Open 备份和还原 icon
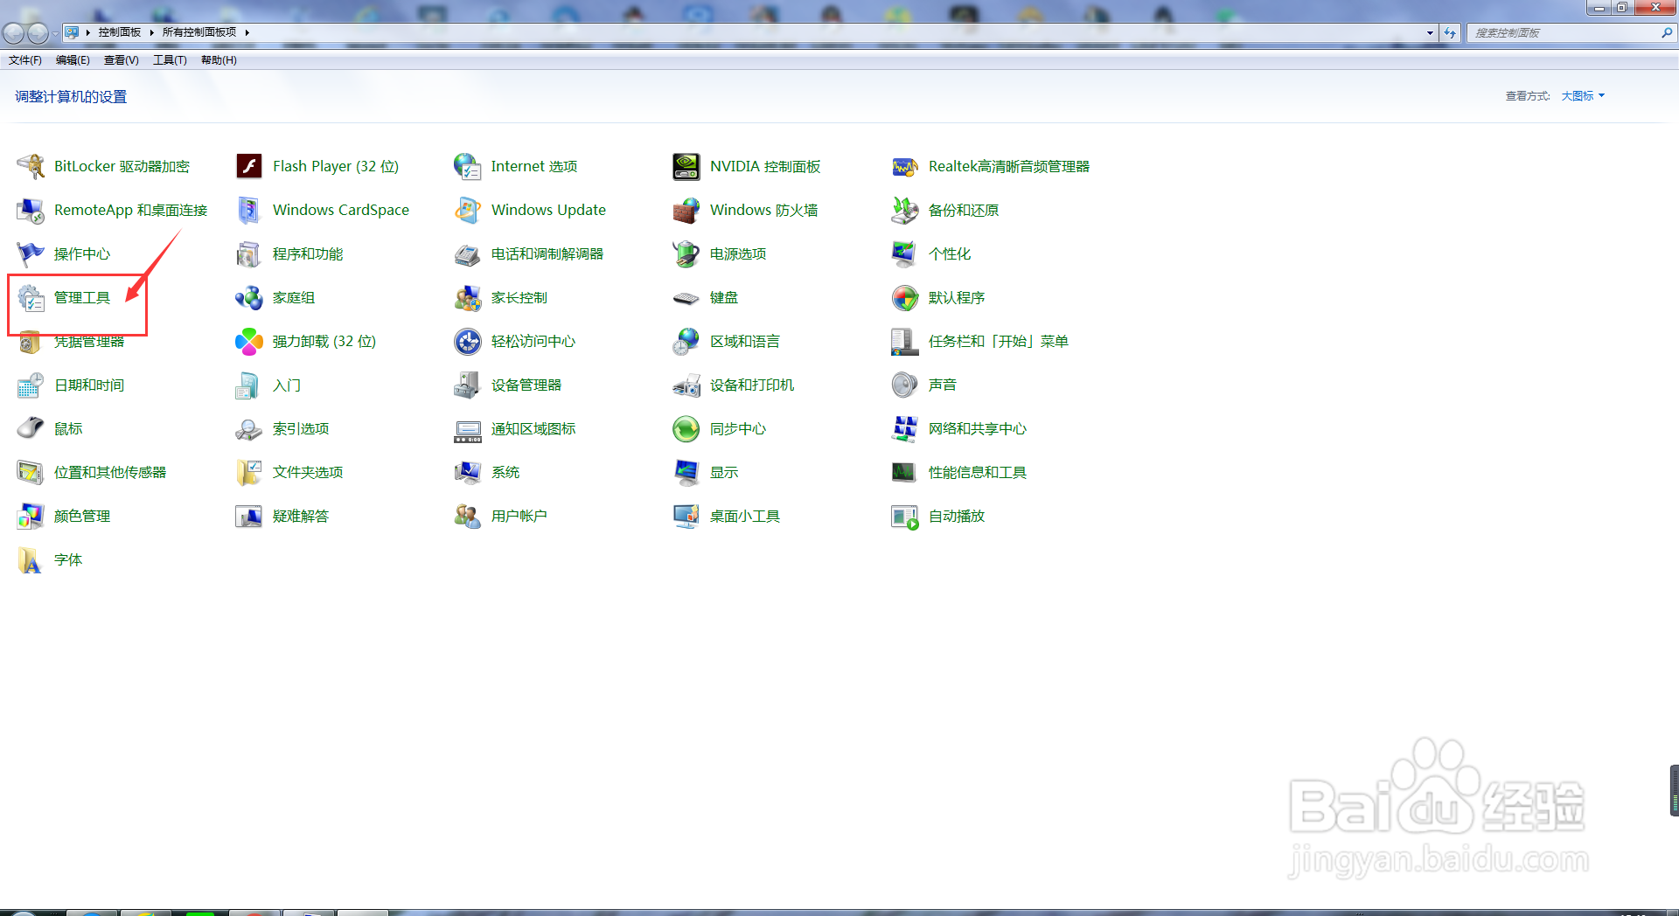This screenshot has height=916, width=1679. (x=905, y=210)
